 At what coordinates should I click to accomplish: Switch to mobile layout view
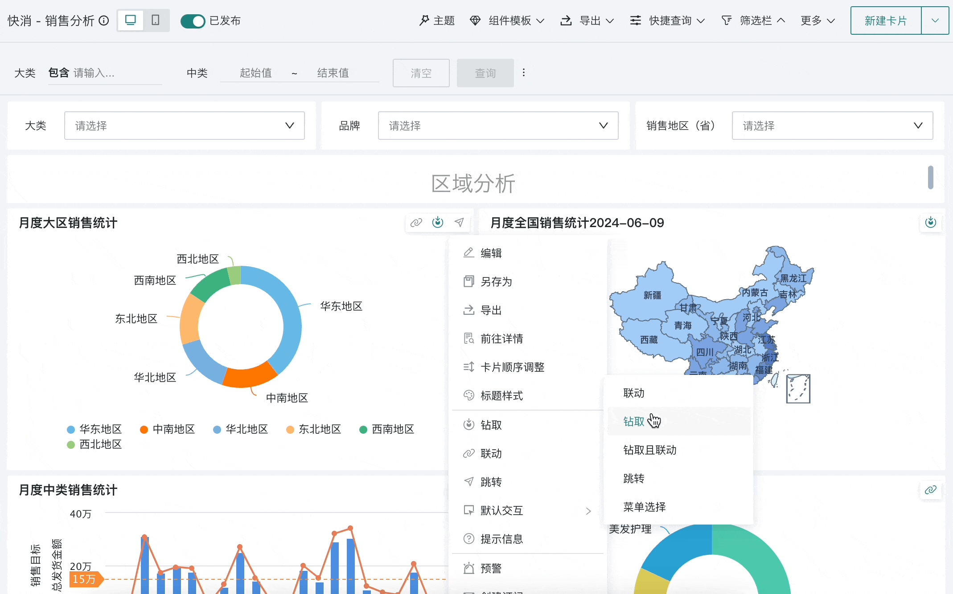156,20
